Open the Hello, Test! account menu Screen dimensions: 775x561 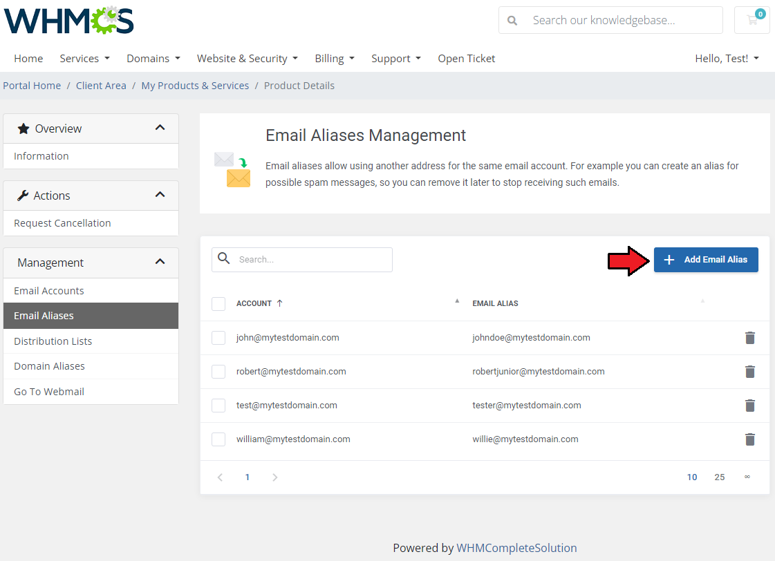(727, 58)
